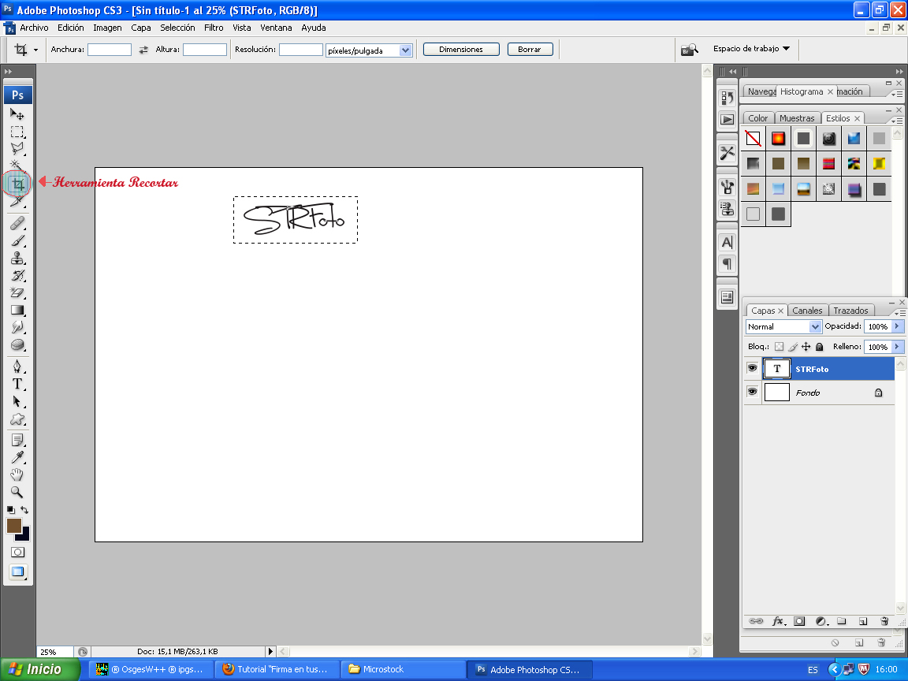
Task: Open resolution units píxeles/pulgada dropdown
Action: pyautogui.click(x=405, y=50)
